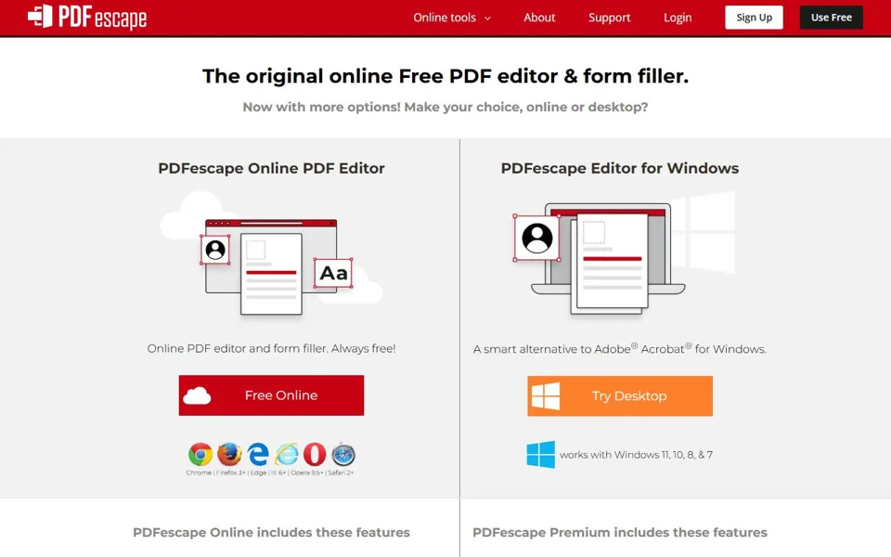Click 'PDFescape Online includes these features' heading
Screen dimensions: 891x557
point(271,533)
